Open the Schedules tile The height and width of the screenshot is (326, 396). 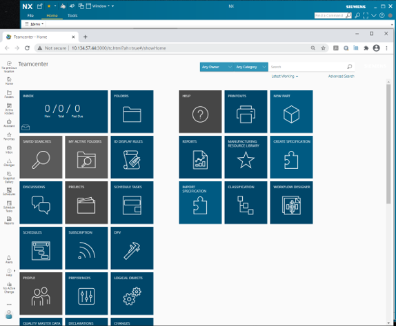click(41, 248)
